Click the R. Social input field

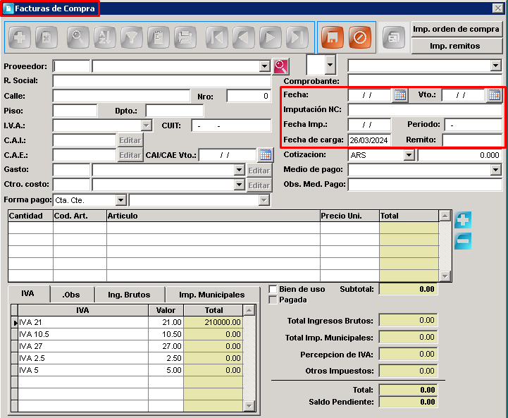tap(161, 80)
